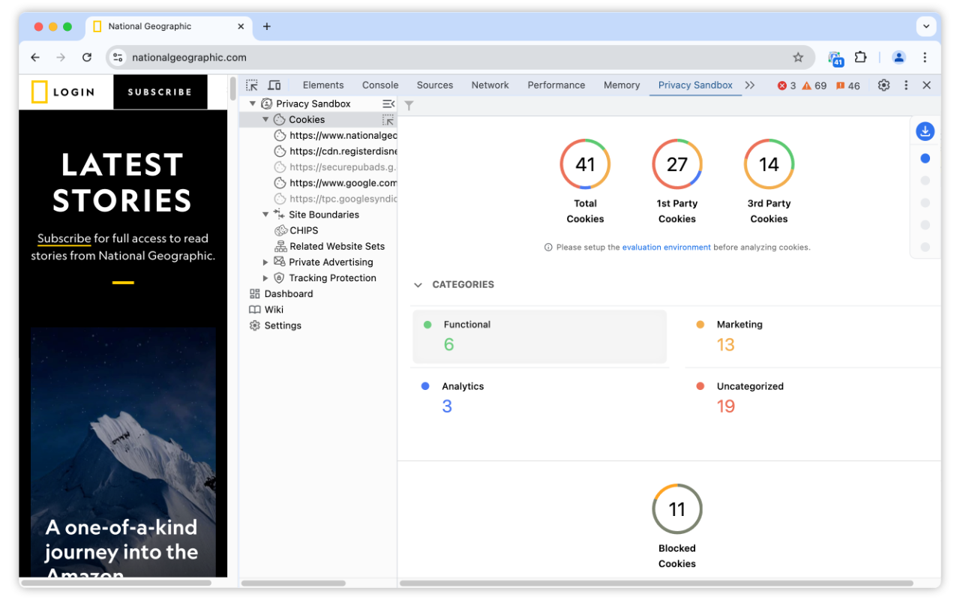Toggle device toolbar emulation icon
960x600 pixels.
point(274,85)
